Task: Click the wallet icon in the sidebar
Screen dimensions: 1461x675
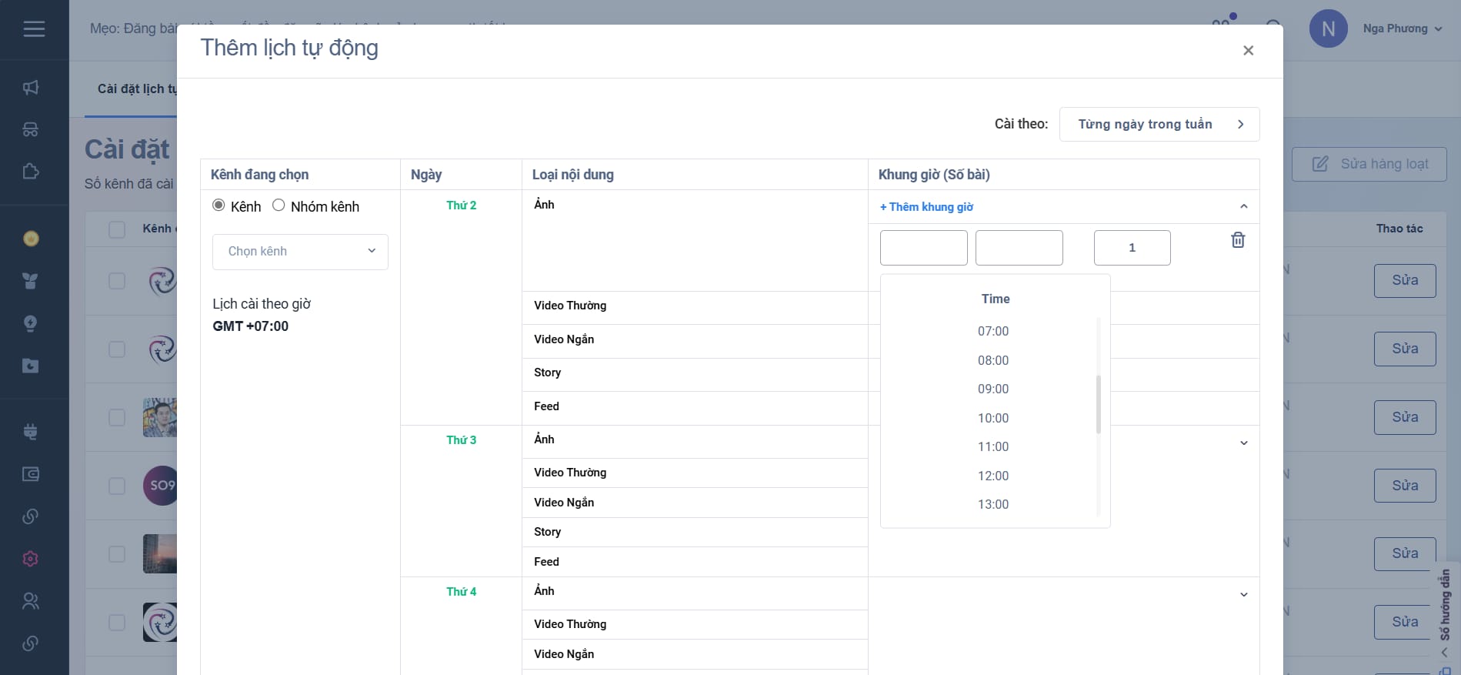Action: [x=31, y=474]
